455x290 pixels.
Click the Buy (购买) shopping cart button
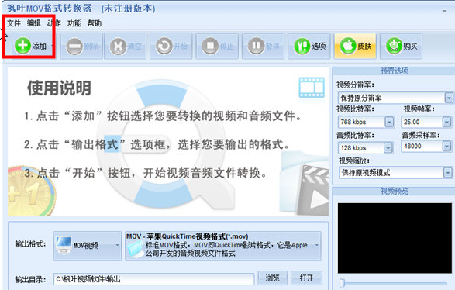[x=401, y=46]
